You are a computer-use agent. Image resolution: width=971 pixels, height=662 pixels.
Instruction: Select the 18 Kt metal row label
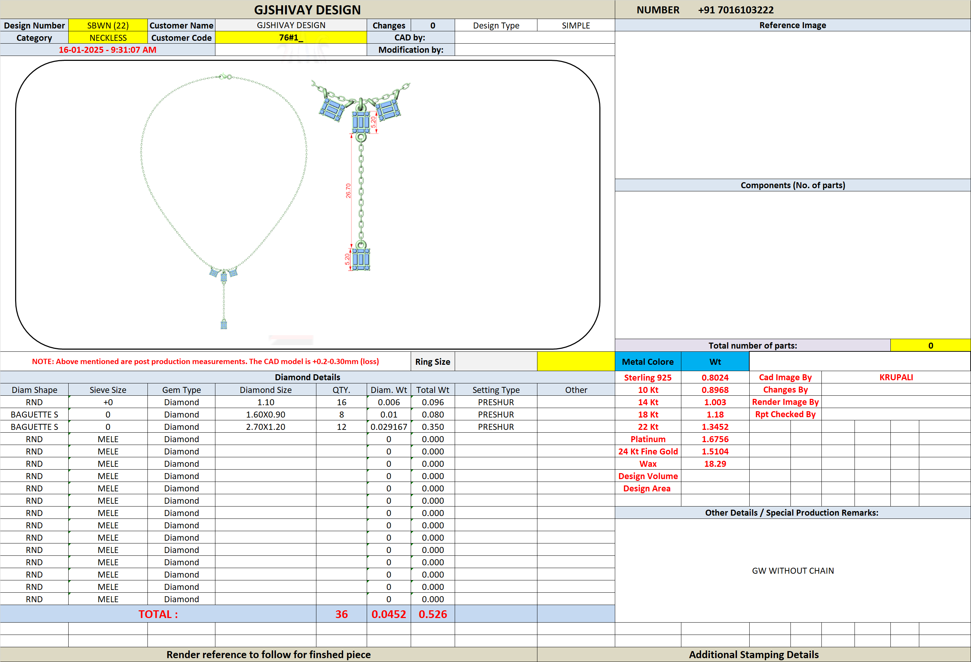point(648,414)
